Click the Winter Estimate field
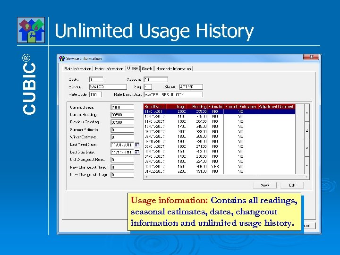Image resolution: width=340 pixels, height=255 pixels. pyautogui.click(x=122, y=137)
